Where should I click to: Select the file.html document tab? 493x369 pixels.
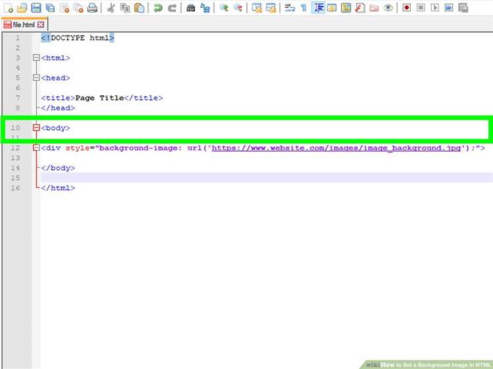click(20, 24)
